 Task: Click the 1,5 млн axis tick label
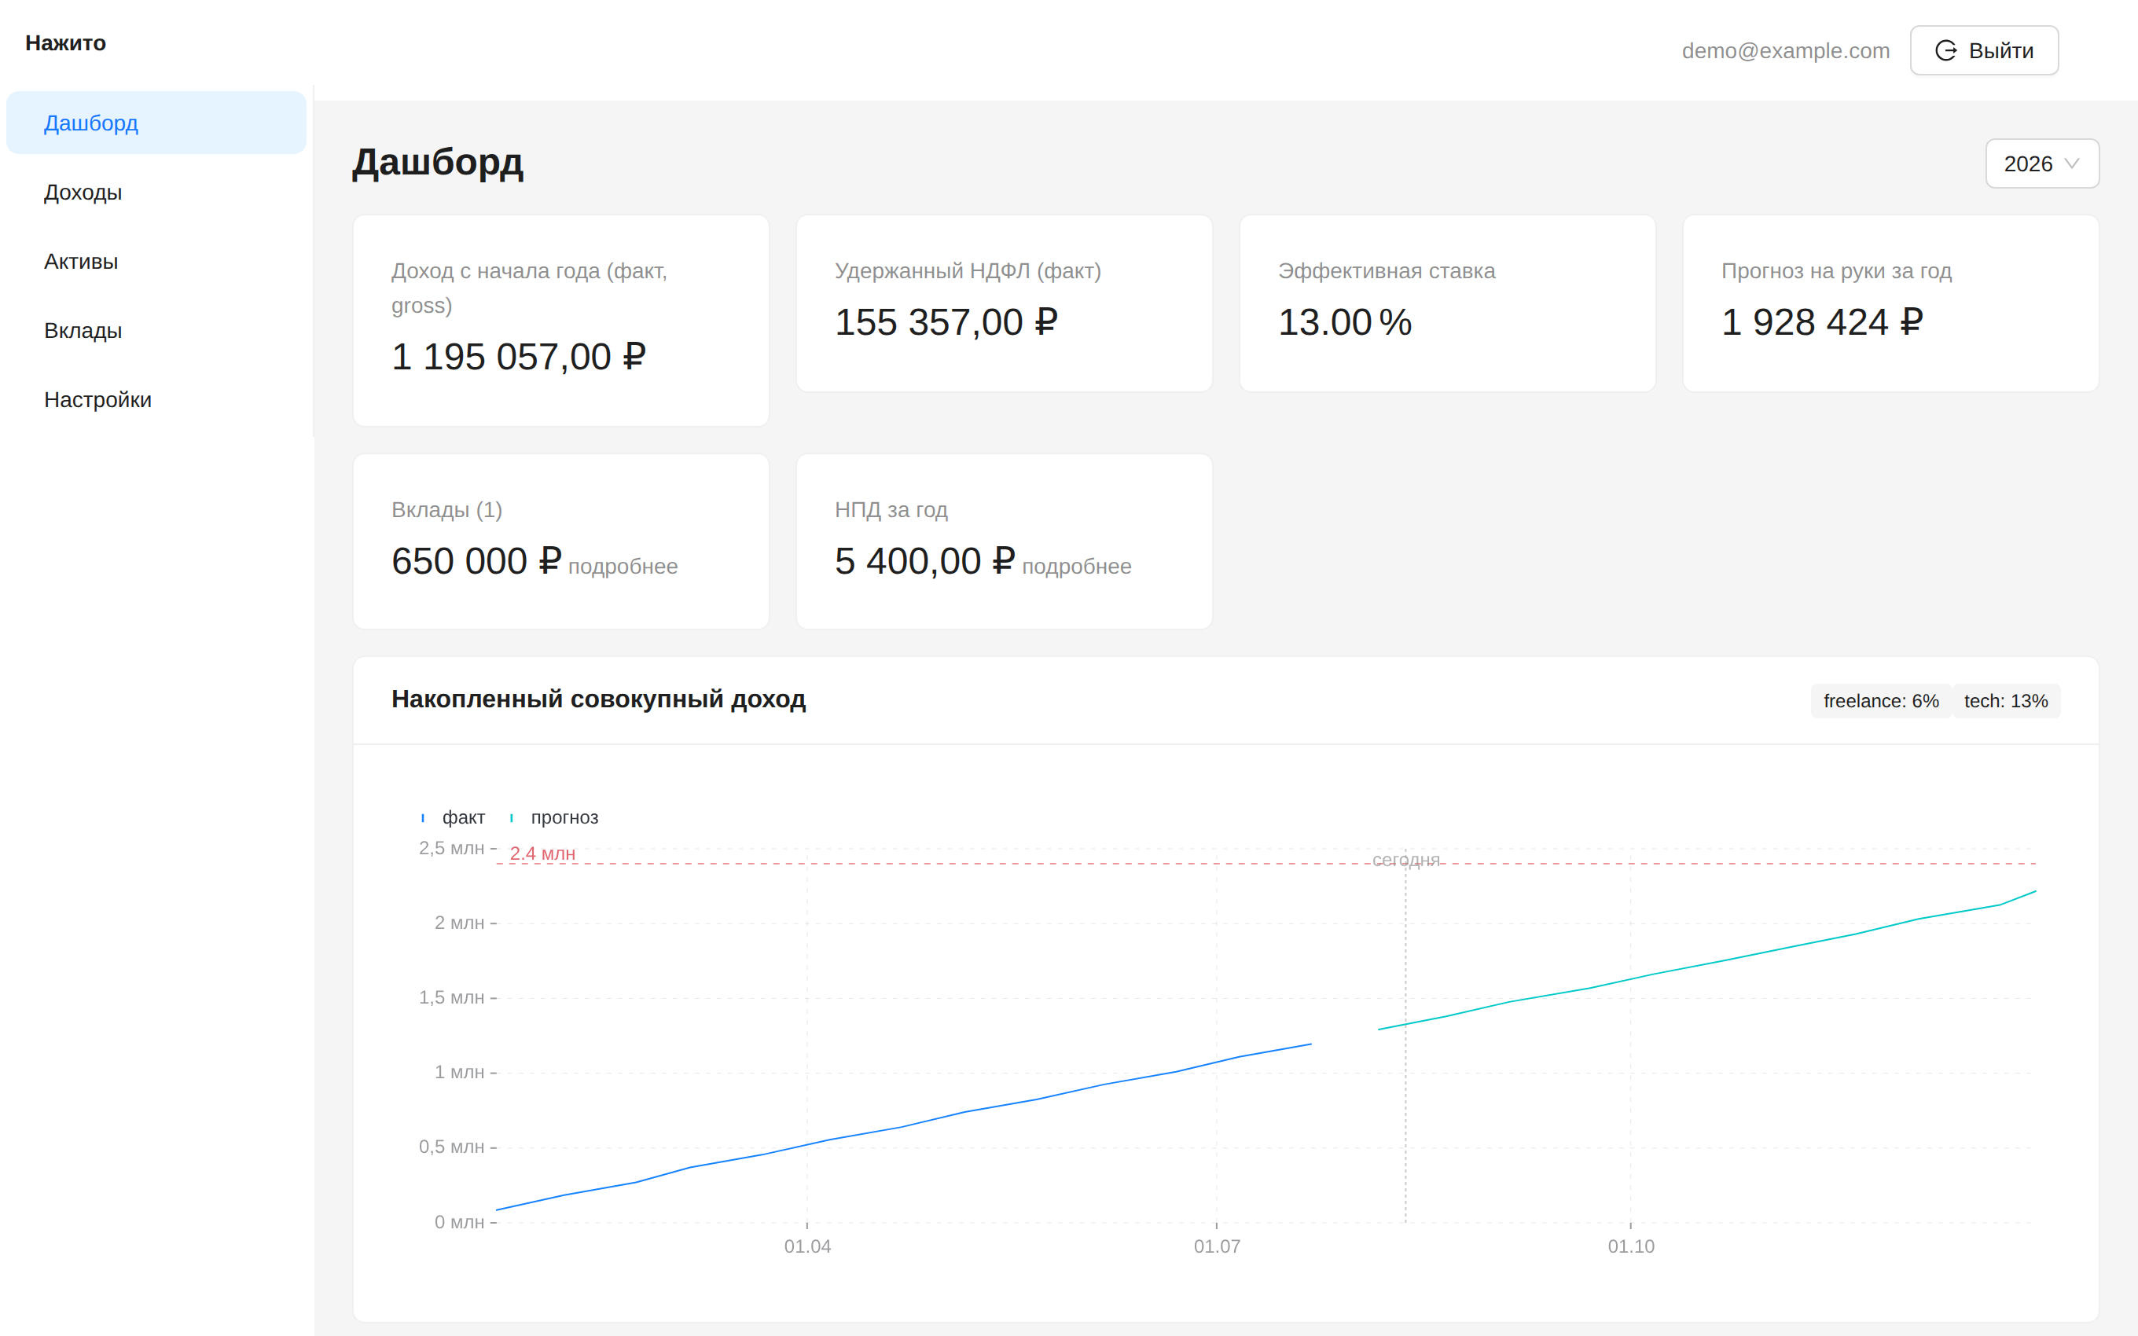(451, 997)
